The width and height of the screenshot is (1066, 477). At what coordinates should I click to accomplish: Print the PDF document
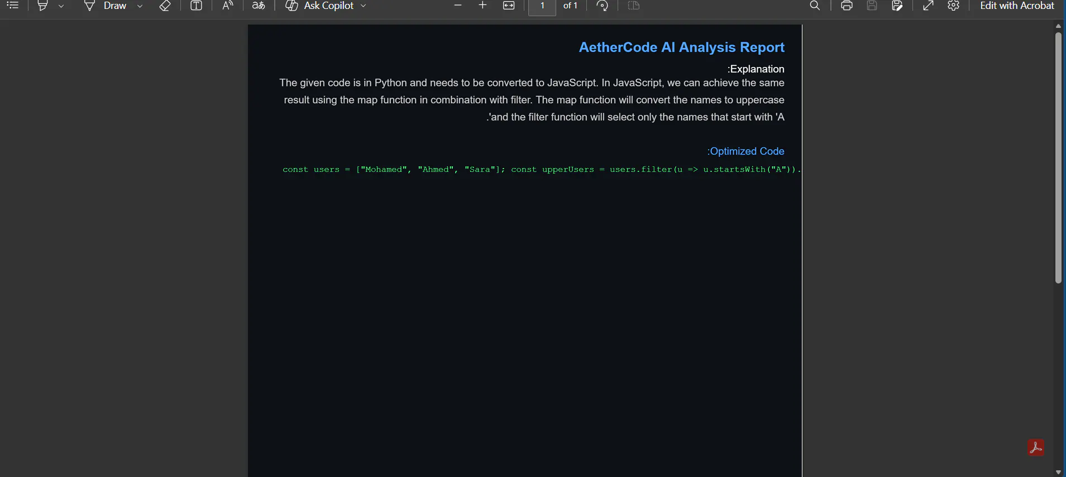click(847, 6)
